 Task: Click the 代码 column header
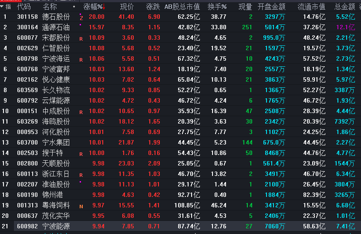tap(24, 7)
